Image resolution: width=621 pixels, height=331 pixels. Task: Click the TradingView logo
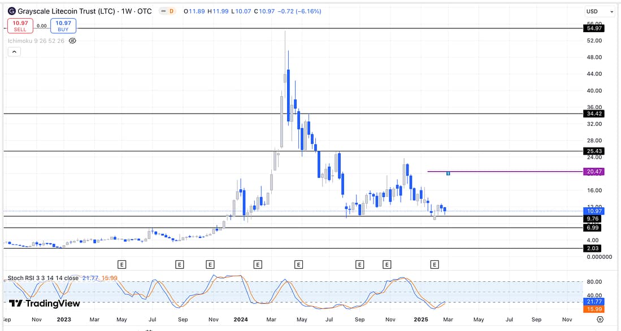45,303
